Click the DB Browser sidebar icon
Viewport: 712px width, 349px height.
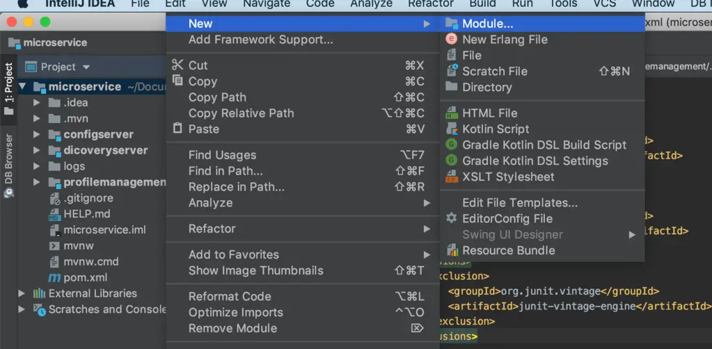click(8, 193)
